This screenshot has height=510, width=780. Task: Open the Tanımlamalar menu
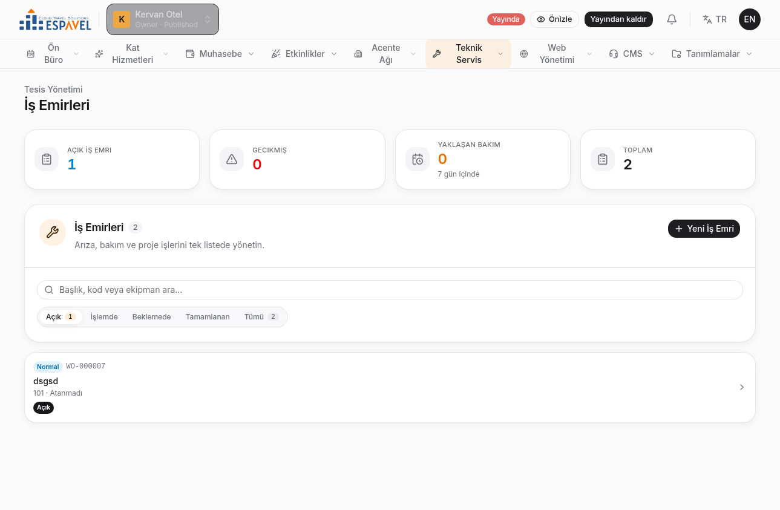(x=712, y=54)
